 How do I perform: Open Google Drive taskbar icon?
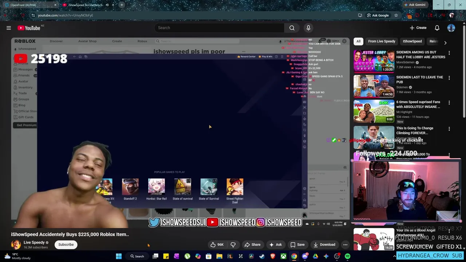315,256
